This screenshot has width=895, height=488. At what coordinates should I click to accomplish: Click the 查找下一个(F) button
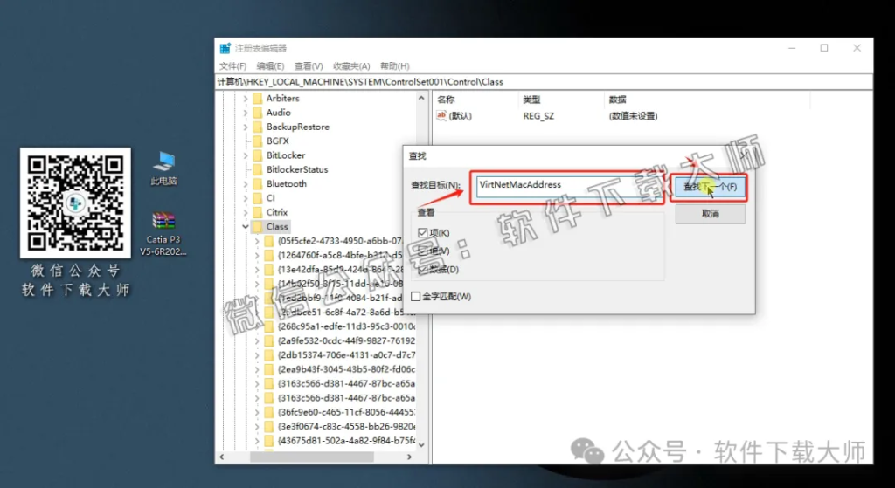(710, 187)
